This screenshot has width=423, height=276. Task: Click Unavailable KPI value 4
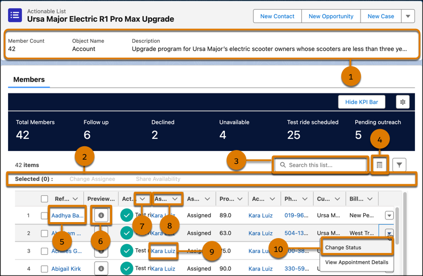tap(223, 135)
